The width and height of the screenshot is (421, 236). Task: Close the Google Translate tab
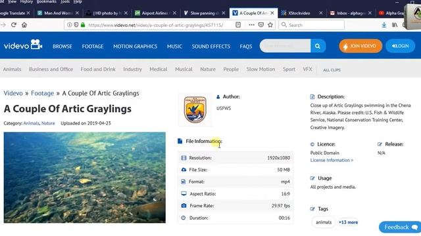click(28, 13)
